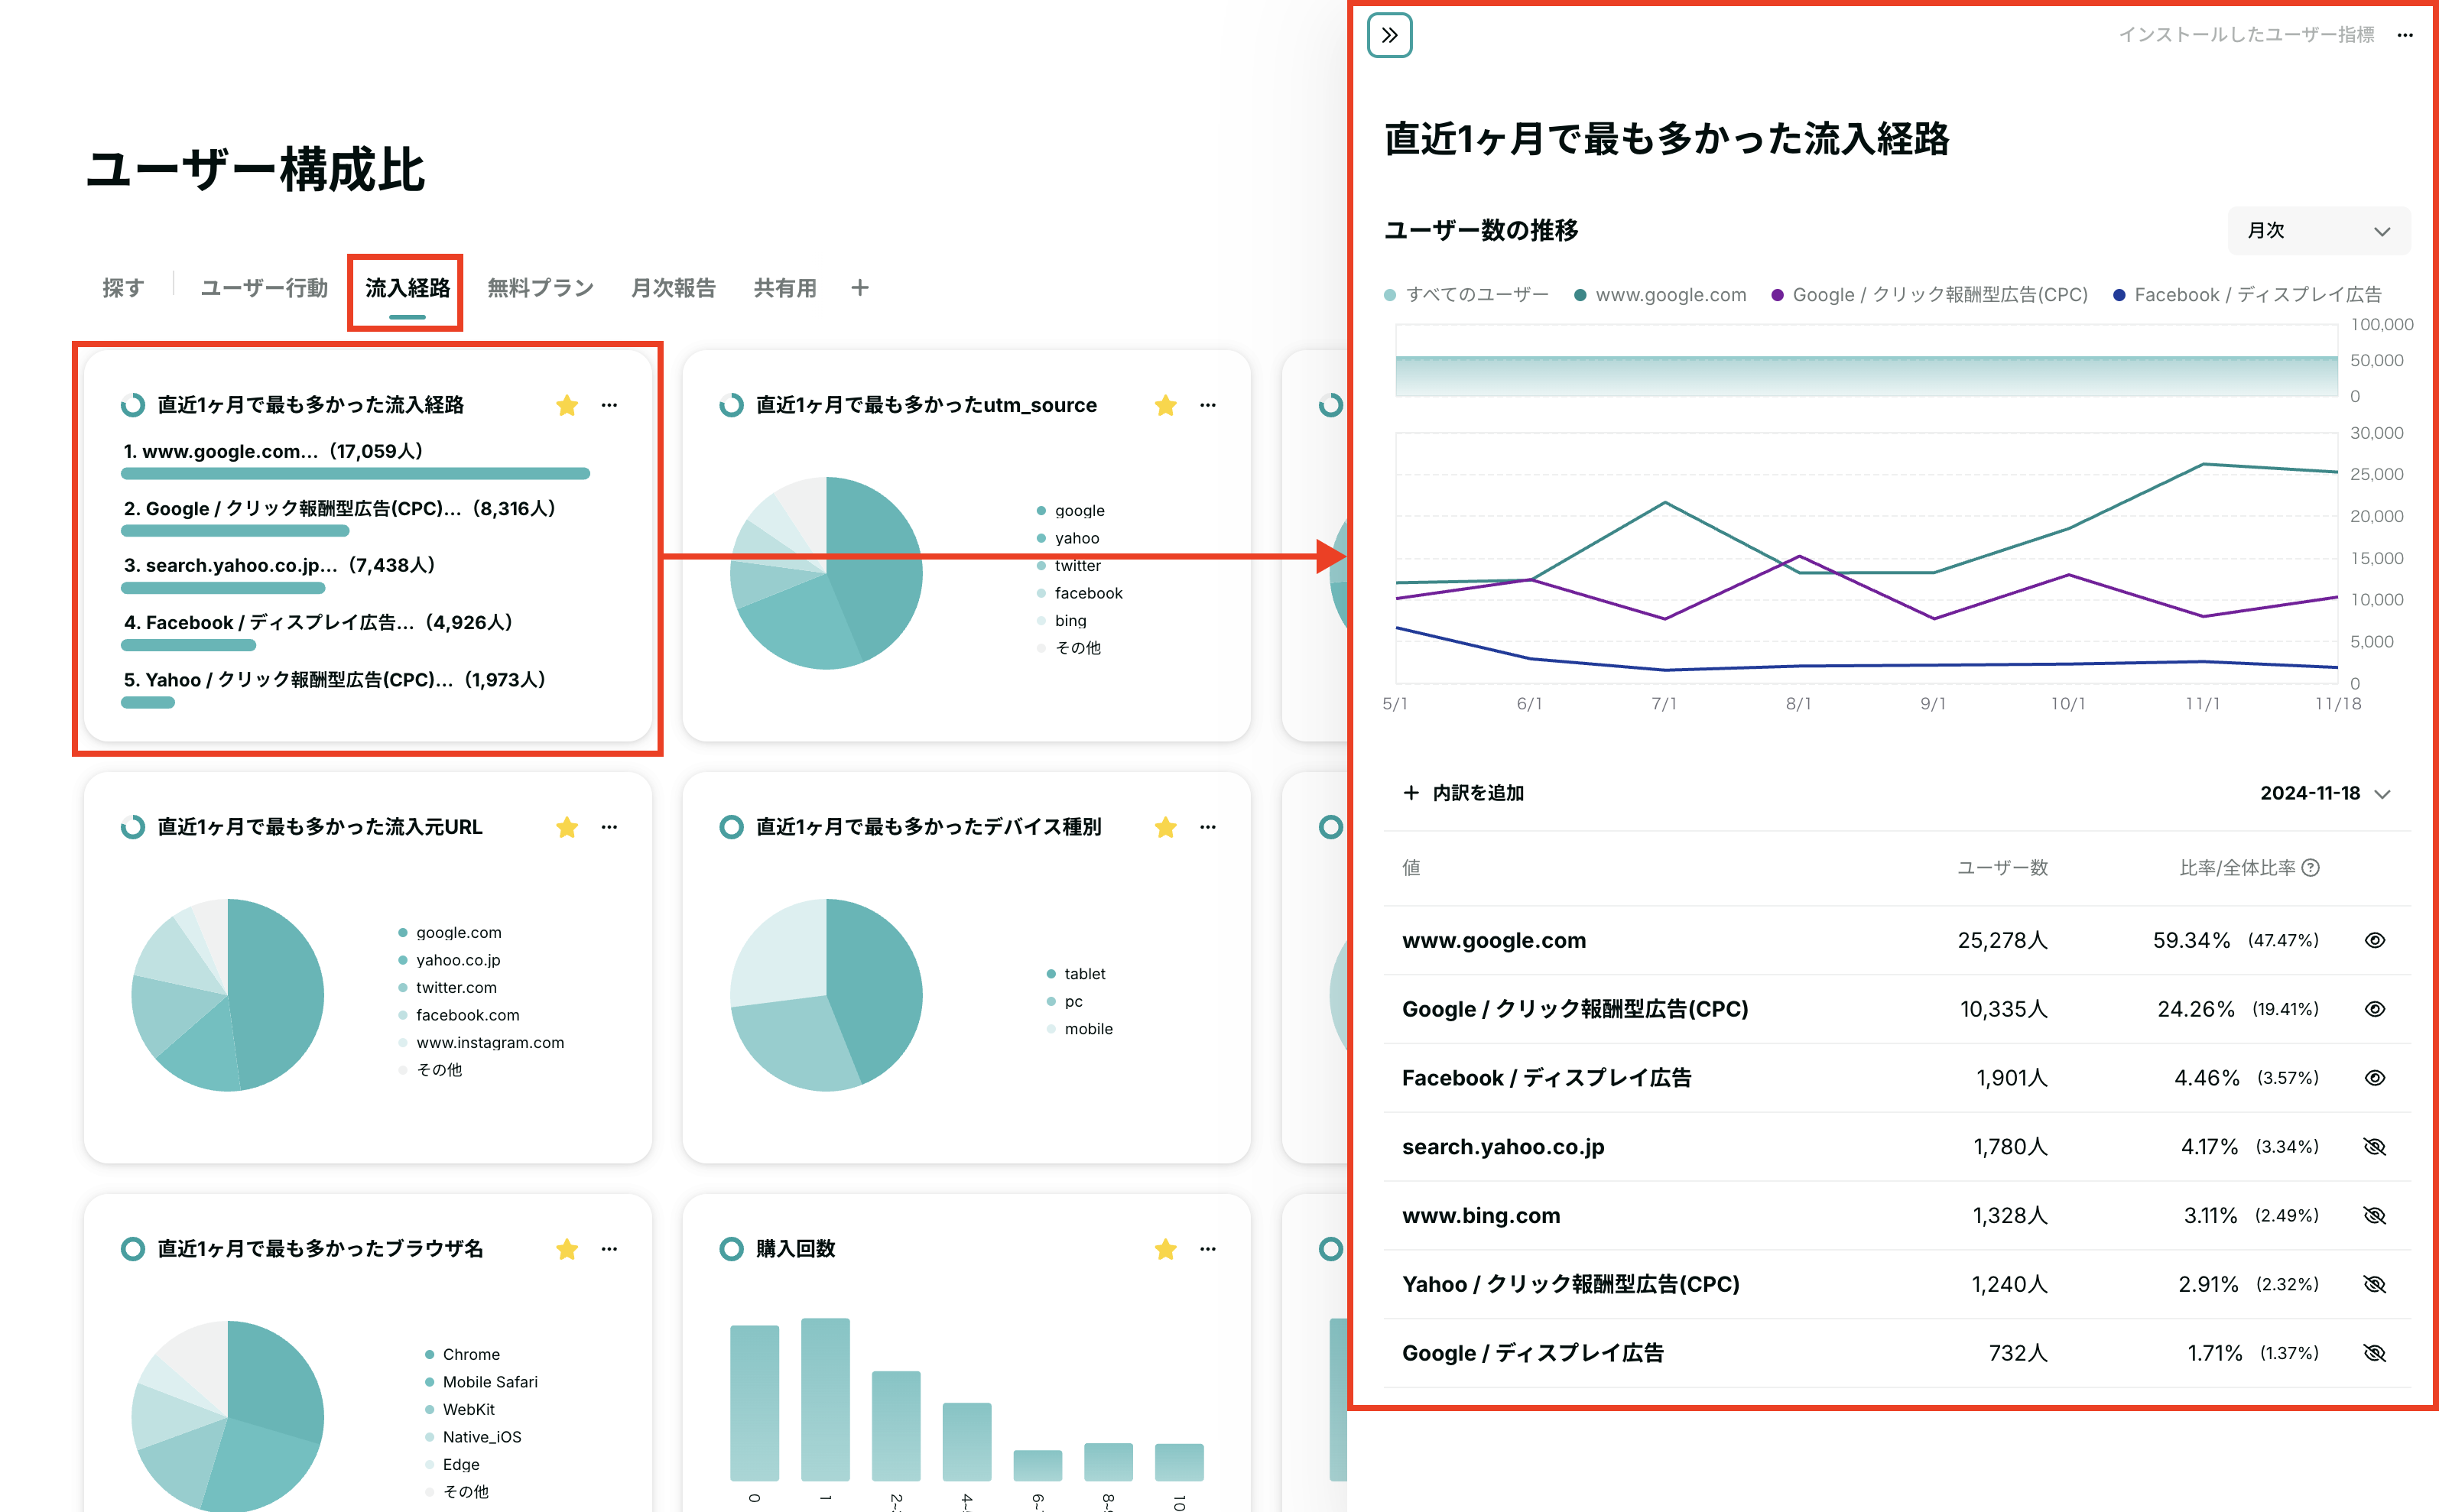This screenshot has width=2439, height=1512.
Task: Open card title 直近1ヶ月で最も多かった流入元URL
Action: pyautogui.click(x=320, y=827)
